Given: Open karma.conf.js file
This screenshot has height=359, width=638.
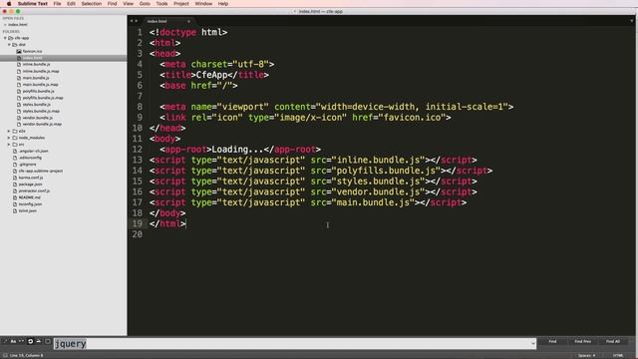Looking at the screenshot, I should [31, 178].
